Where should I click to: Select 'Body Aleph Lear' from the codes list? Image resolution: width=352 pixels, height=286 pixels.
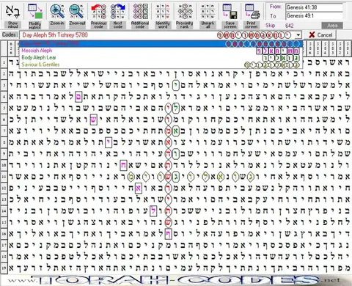(161, 58)
